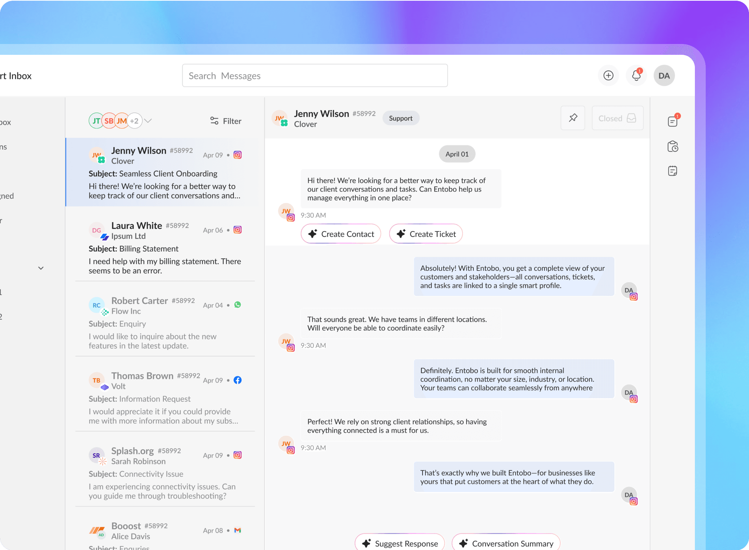Image resolution: width=749 pixels, height=550 pixels.
Task: Click the Create Ticket button
Action: coord(426,234)
